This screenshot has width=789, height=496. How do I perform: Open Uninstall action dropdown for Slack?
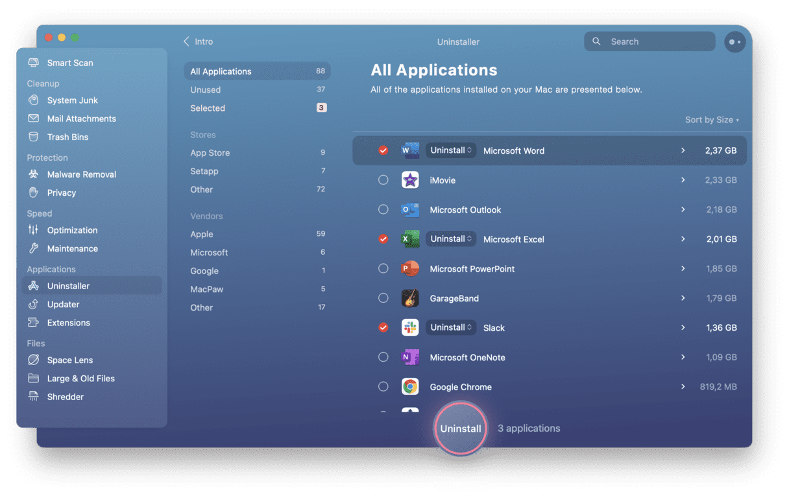pyautogui.click(x=451, y=327)
